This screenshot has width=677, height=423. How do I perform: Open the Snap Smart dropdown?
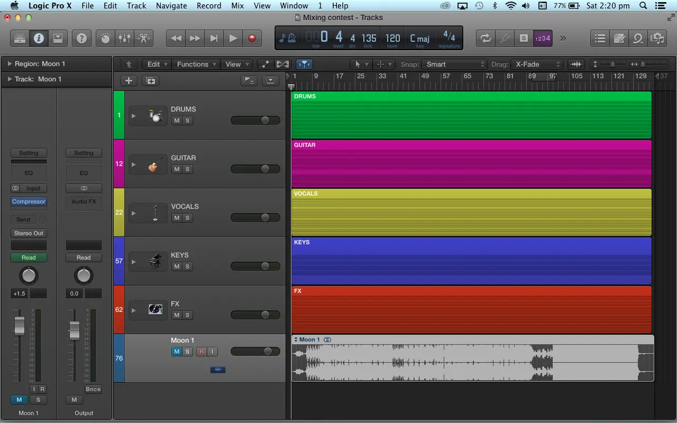click(455, 64)
